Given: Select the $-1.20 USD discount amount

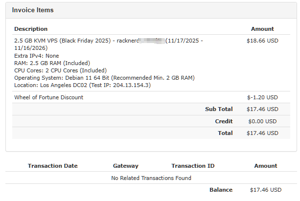Looking at the screenshot, I should (262, 97).
